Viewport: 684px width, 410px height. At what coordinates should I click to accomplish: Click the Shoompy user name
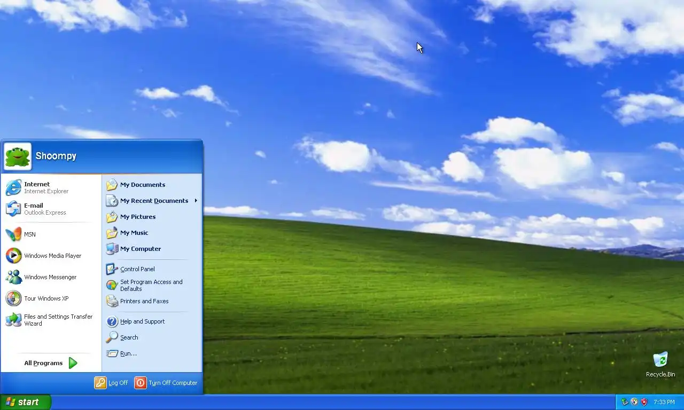coord(56,156)
